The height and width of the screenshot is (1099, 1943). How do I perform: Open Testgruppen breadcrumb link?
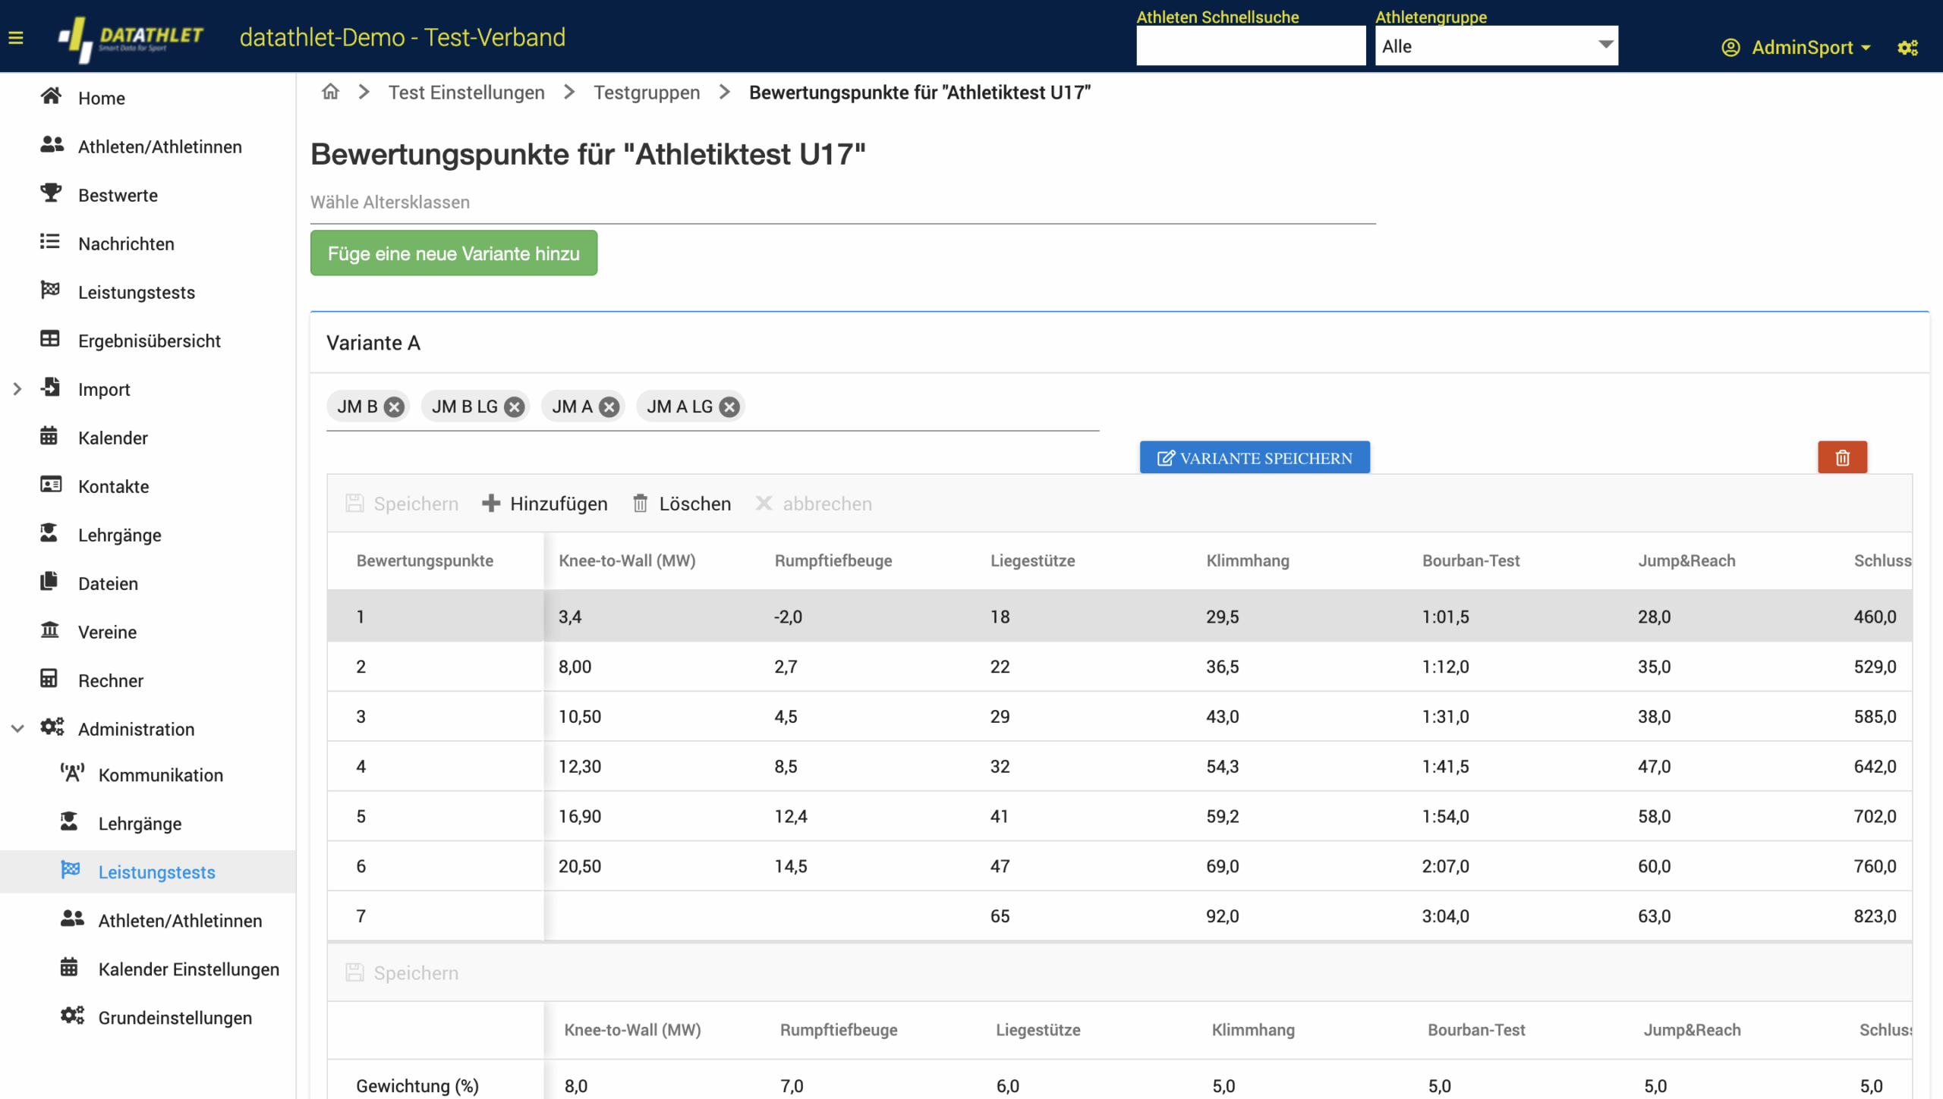[647, 93]
